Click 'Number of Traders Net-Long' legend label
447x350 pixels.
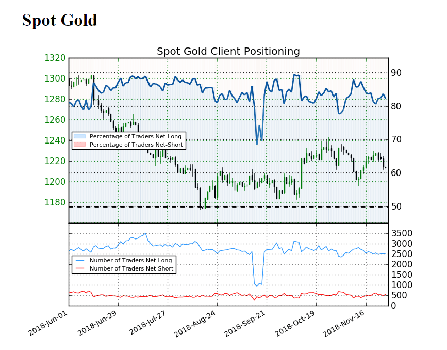click(131, 260)
